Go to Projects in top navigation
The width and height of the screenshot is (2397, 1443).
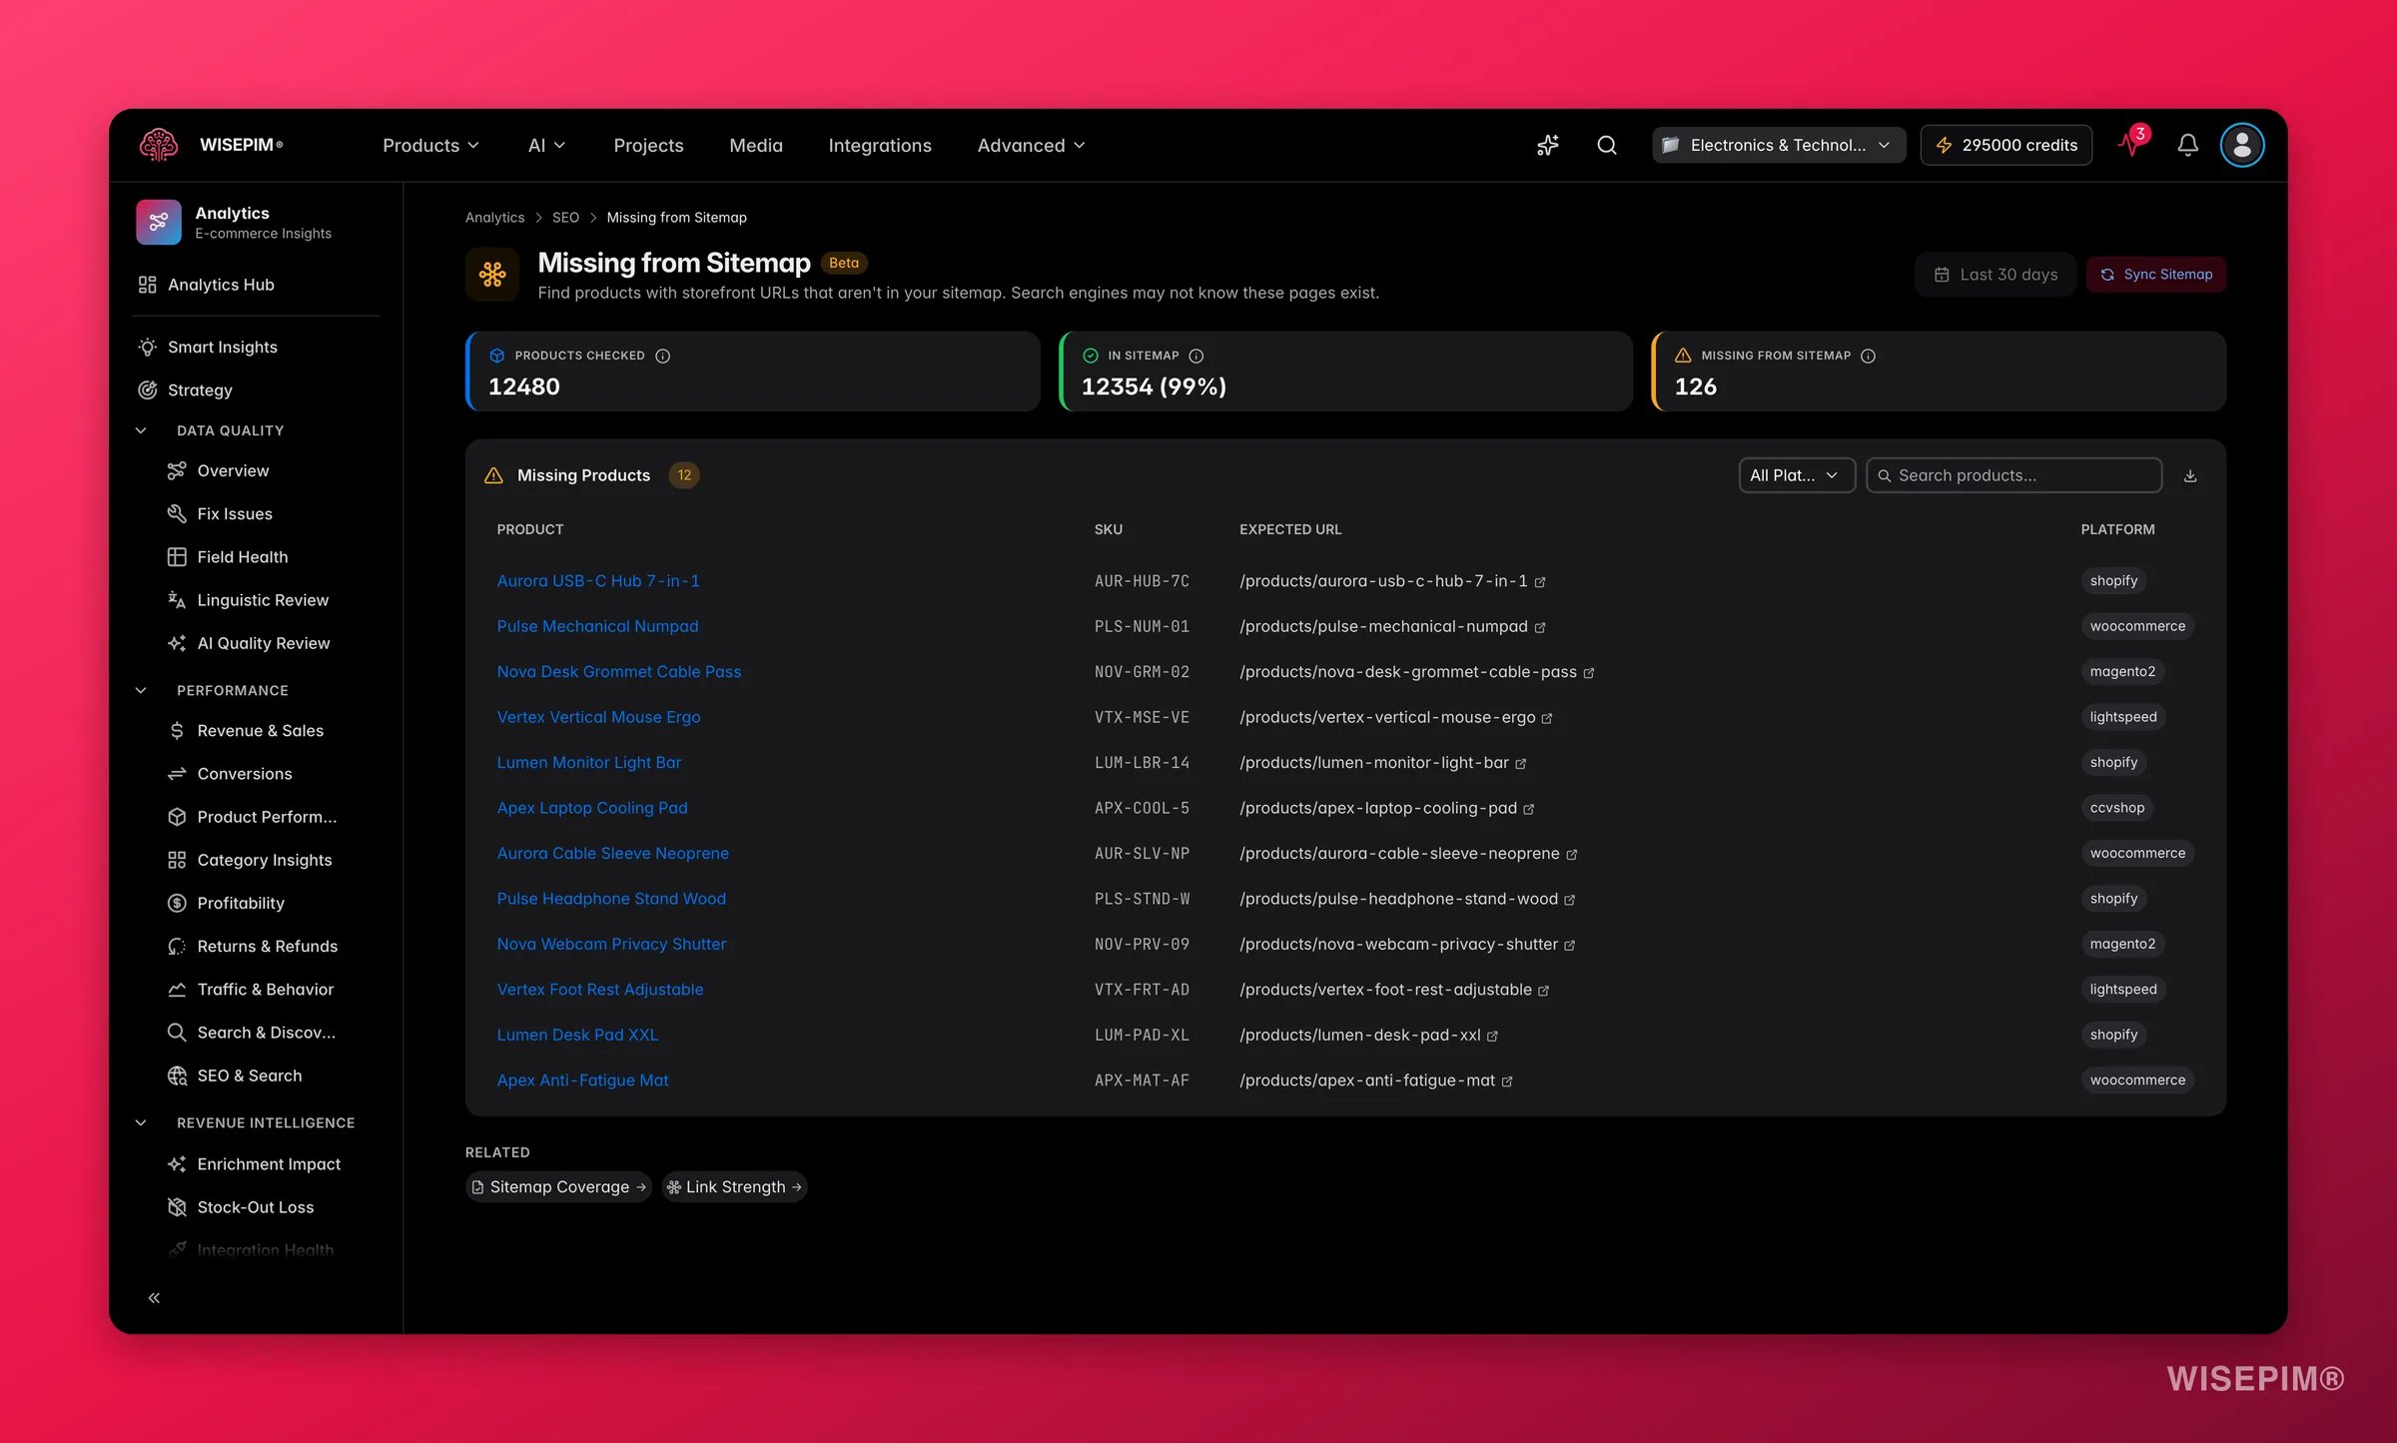[648, 145]
